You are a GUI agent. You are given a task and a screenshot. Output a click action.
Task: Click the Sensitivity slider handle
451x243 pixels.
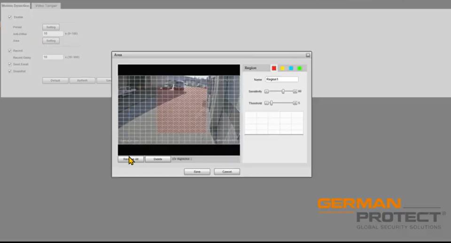(x=283, y=91)
